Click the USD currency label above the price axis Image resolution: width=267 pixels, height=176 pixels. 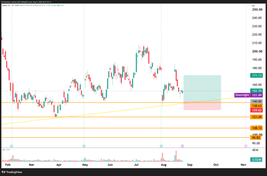click(x=253, y=6)
